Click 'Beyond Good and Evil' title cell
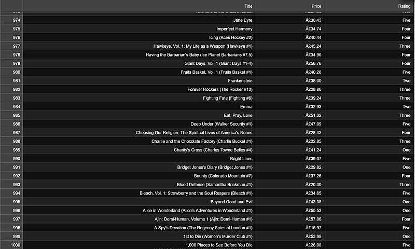Viewport: 415px width, 249px height. (139, 202)
